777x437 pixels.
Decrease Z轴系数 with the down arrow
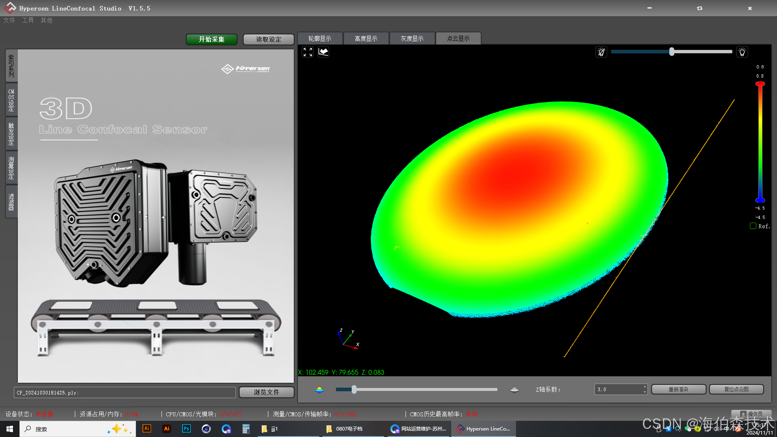coord(645,392)
